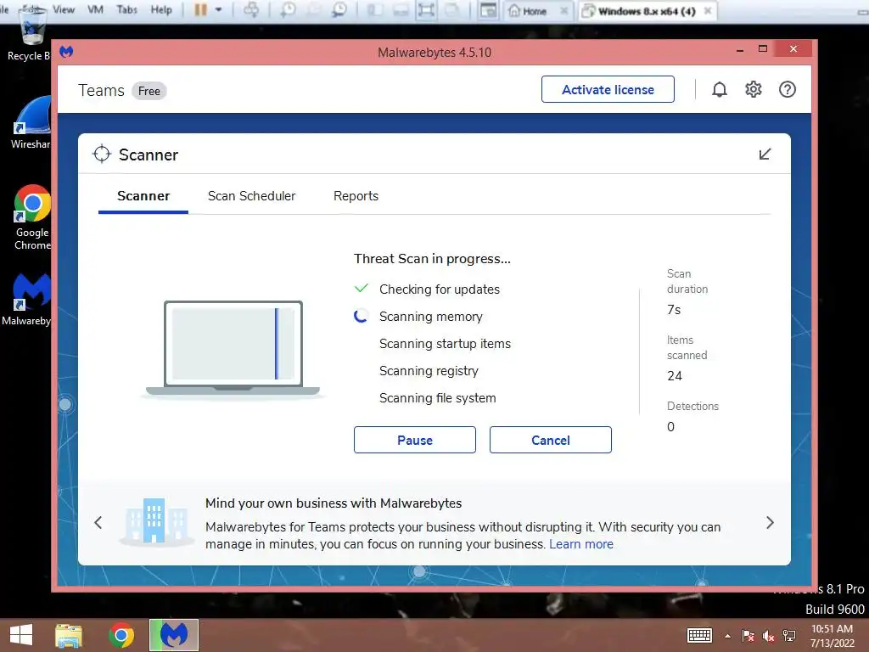
Task: Open the Malwarebytes notifications bell
Action: tap(720, 89)
